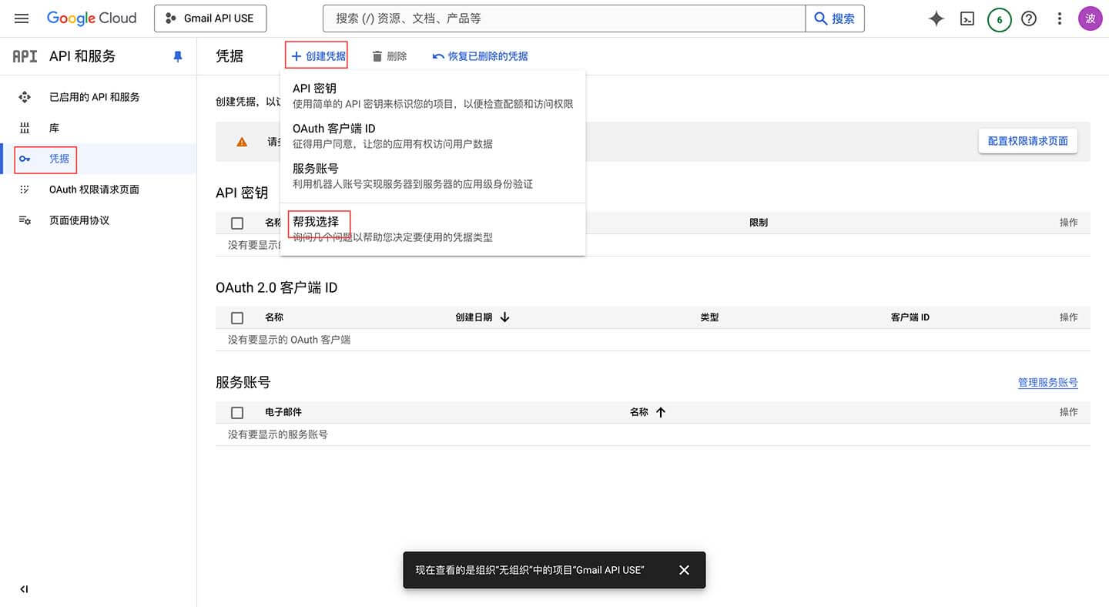Open the three-dot settings menu

(x=1060, y=19)
